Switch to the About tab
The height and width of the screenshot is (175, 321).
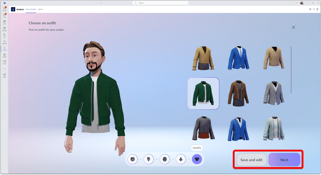tap(40, 9)
